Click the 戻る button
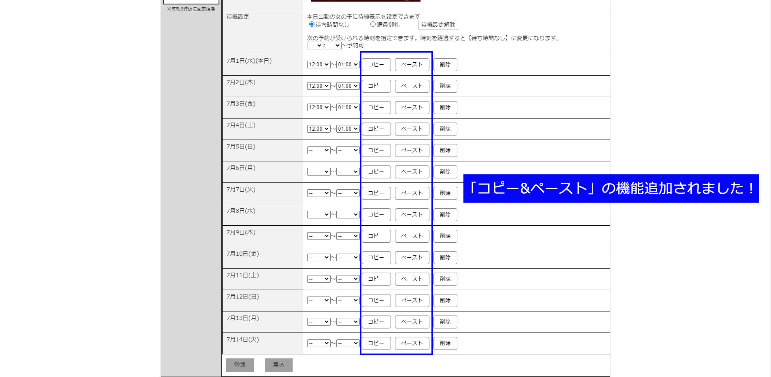 pyautogui.click(x=279, y=365)
